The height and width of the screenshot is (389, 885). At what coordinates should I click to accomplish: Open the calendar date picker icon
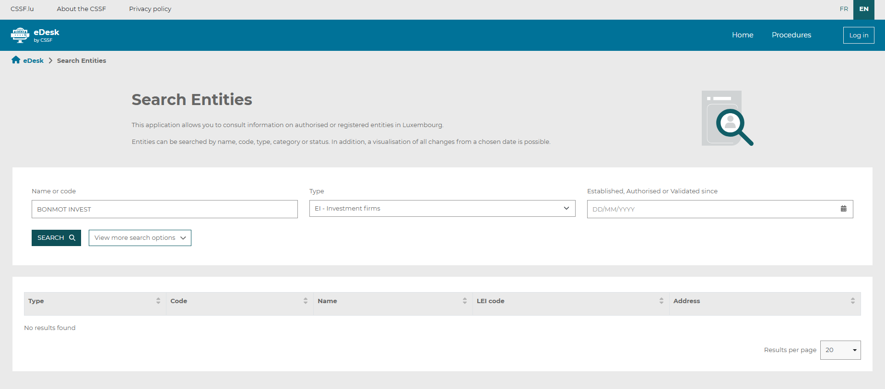tap(843, 209)
